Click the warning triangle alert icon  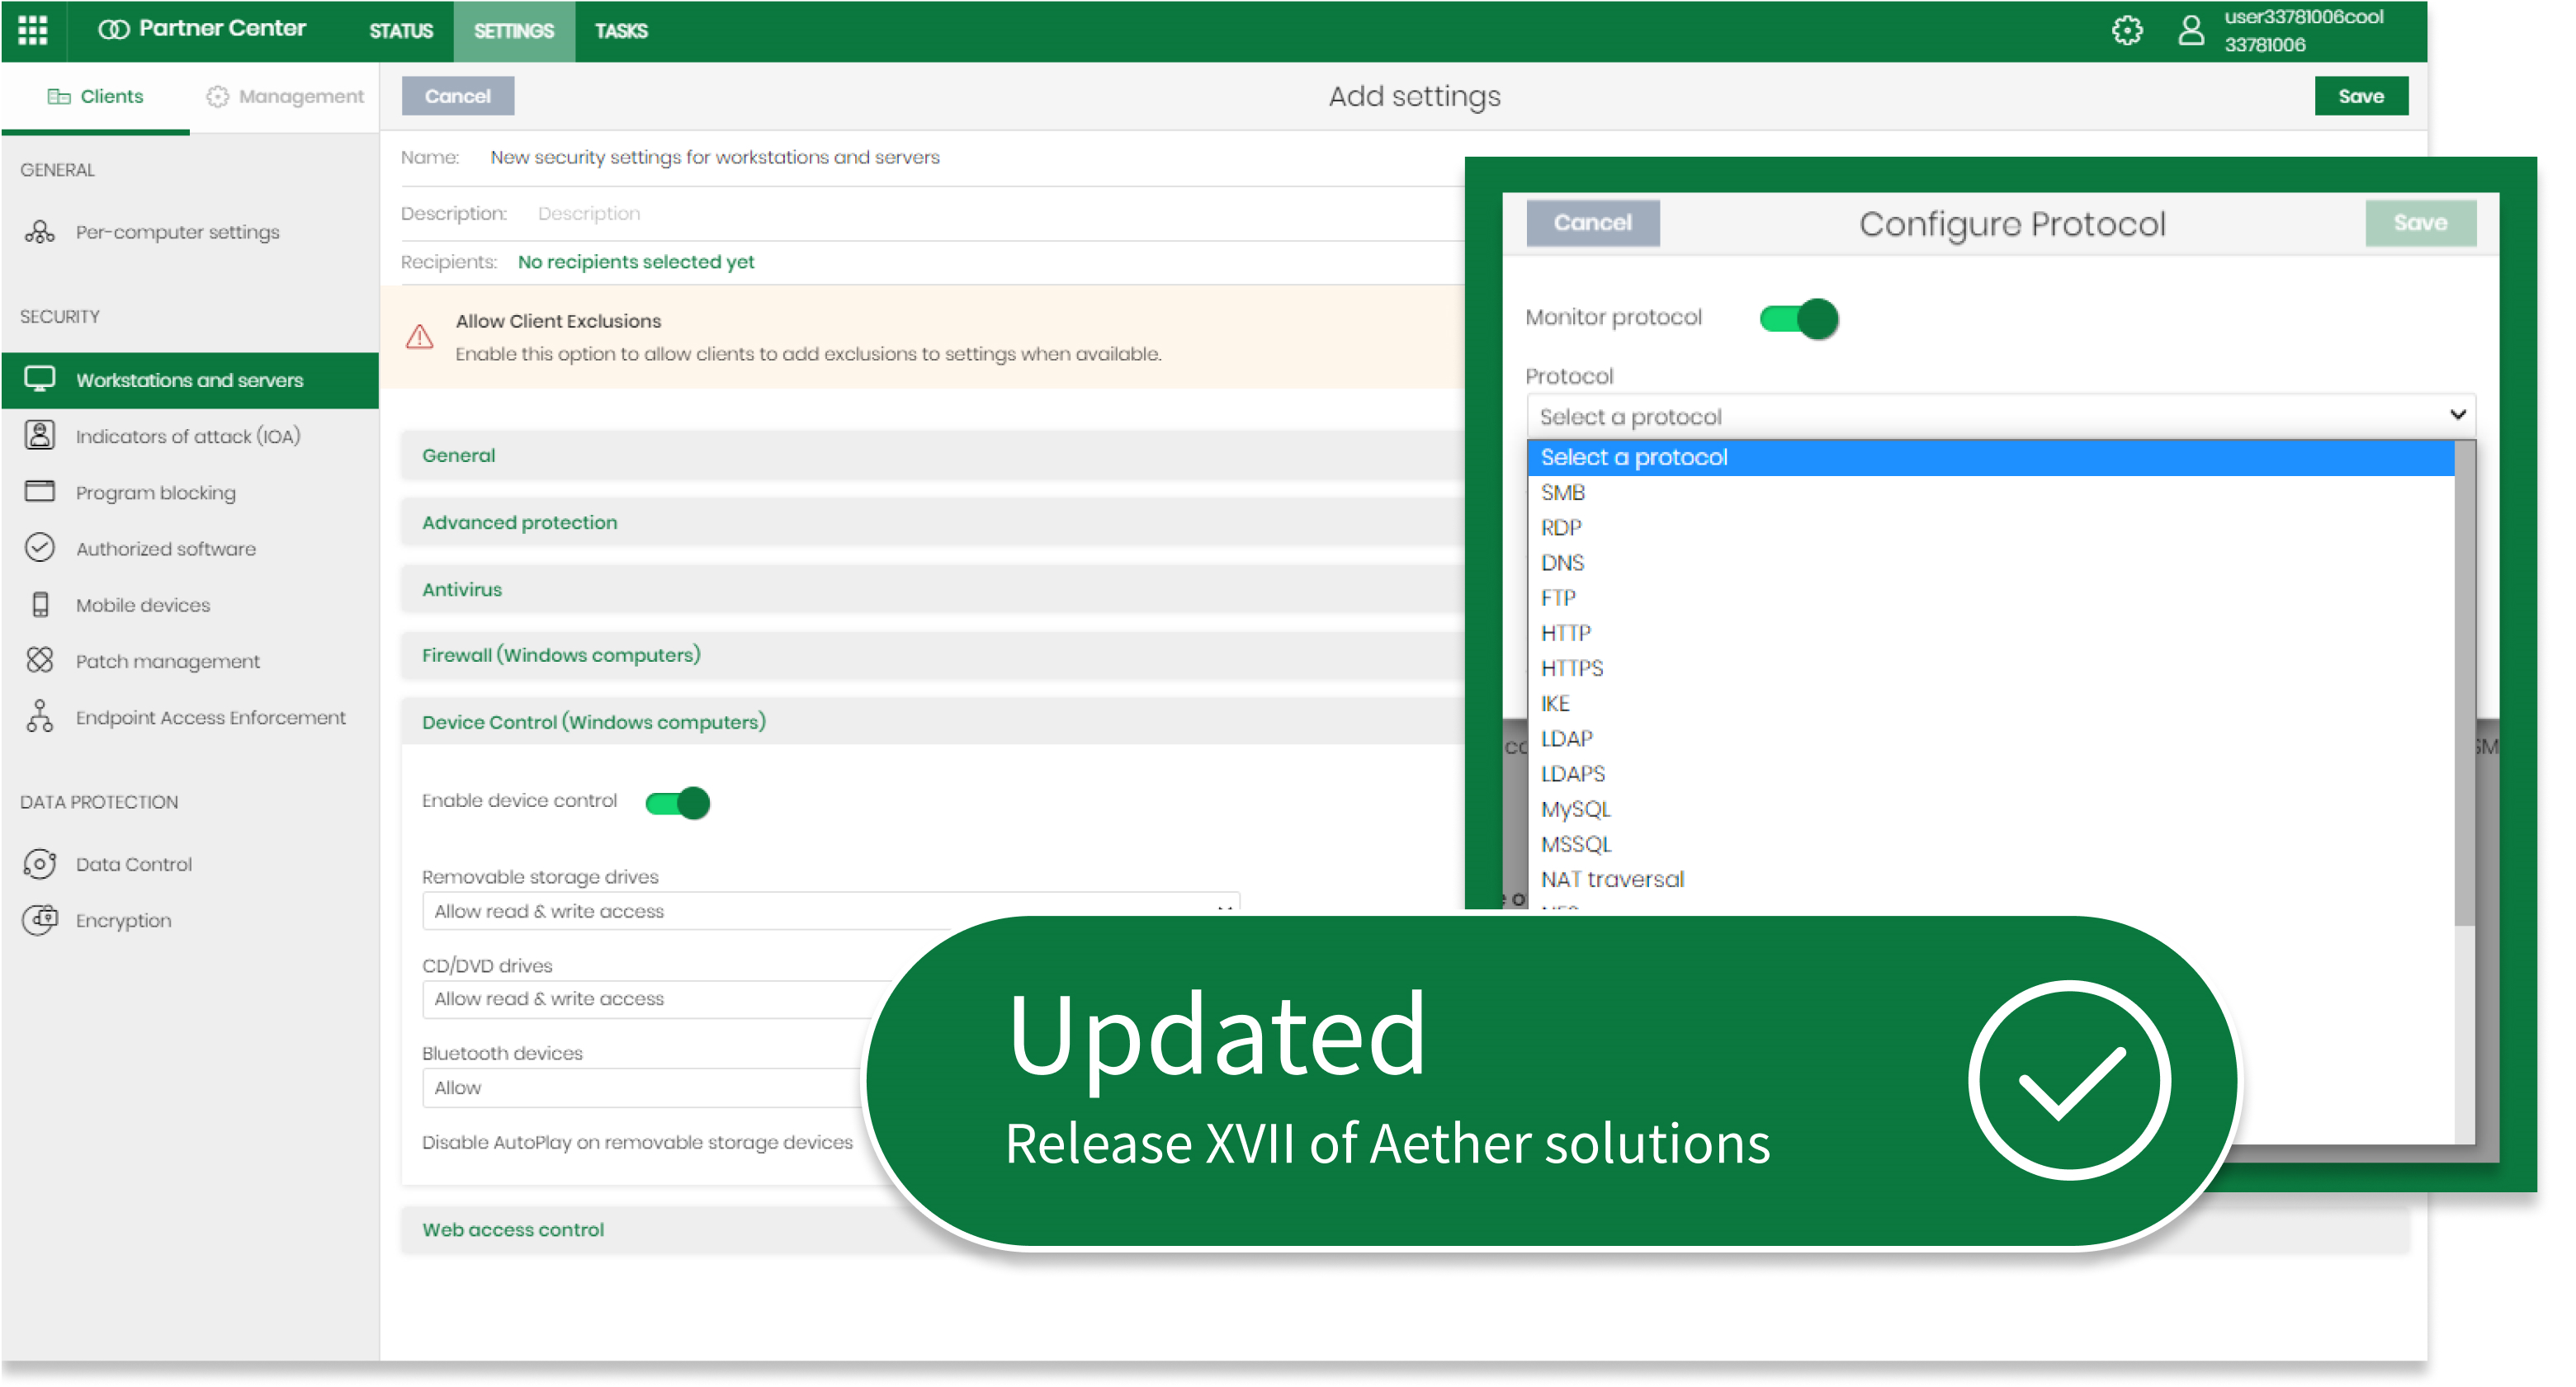click(x=420, y=336)
